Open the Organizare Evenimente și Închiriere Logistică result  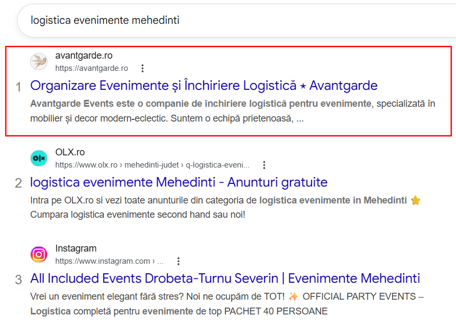point(204,86)
